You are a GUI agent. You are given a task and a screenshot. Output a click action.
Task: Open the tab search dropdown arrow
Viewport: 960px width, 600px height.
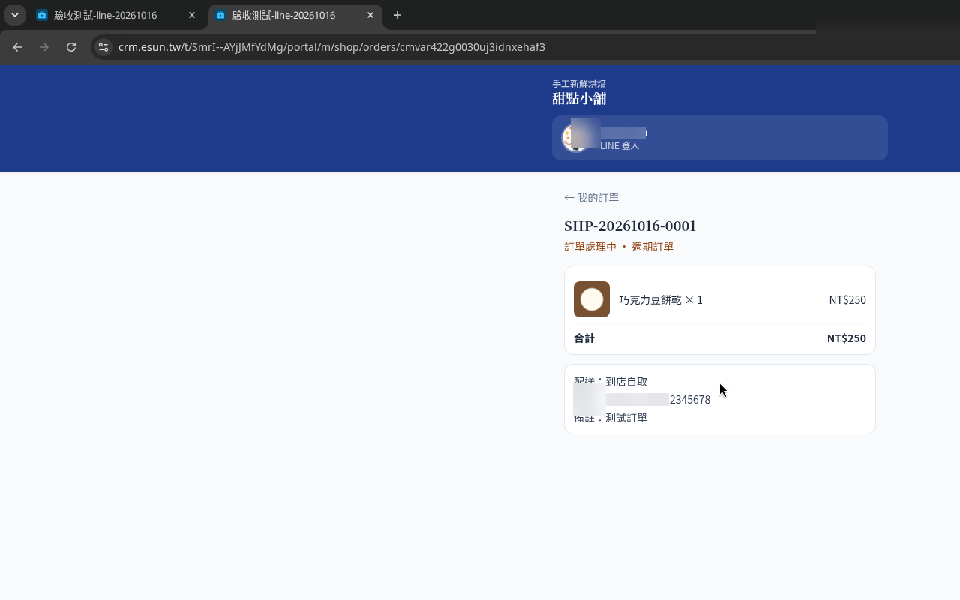click(14, 15)
